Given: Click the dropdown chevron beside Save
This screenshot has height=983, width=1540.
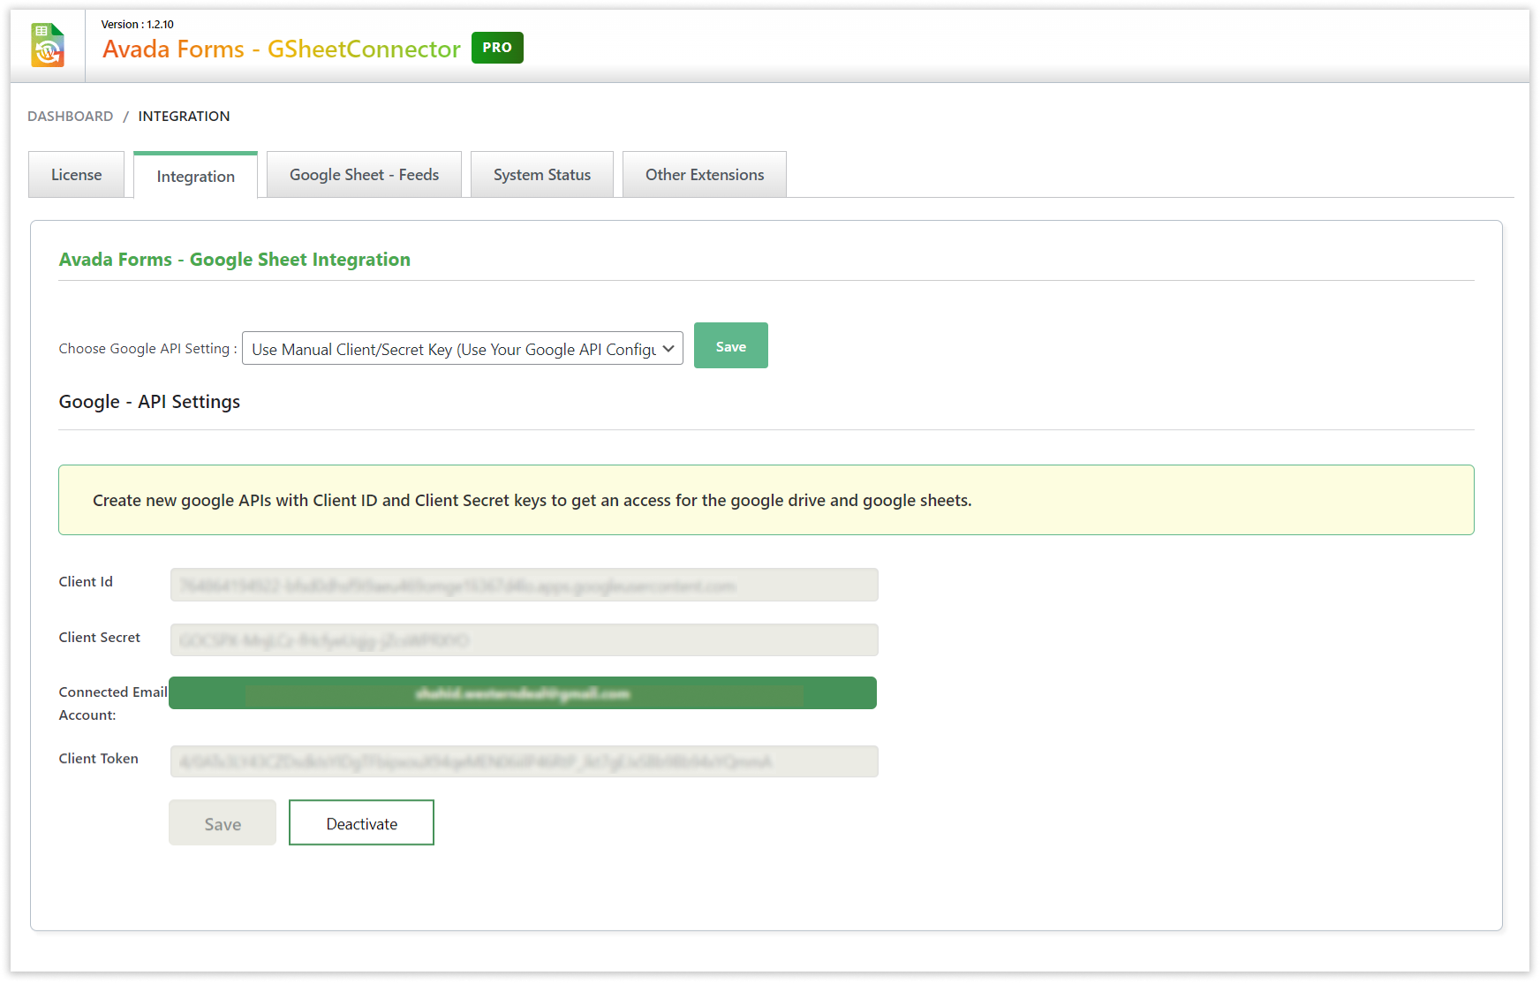Looking at the screenshot, I should 668,348.
